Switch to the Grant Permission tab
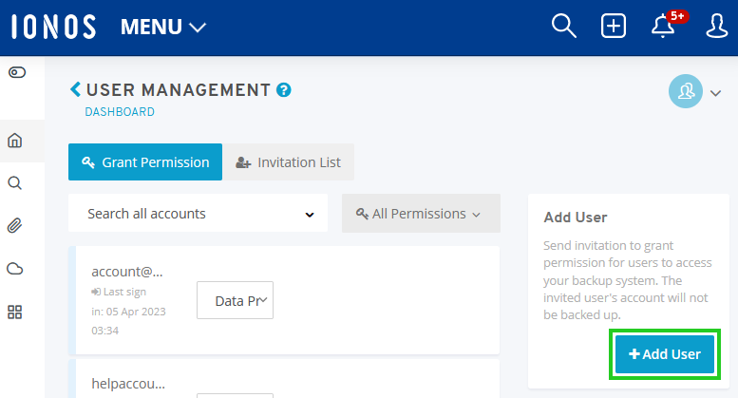Screen dimensions: 738x398 click(x=145, y=161)
